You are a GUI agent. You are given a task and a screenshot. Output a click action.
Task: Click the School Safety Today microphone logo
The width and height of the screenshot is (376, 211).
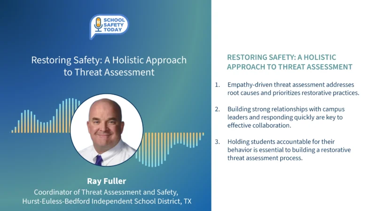[109, 27]
